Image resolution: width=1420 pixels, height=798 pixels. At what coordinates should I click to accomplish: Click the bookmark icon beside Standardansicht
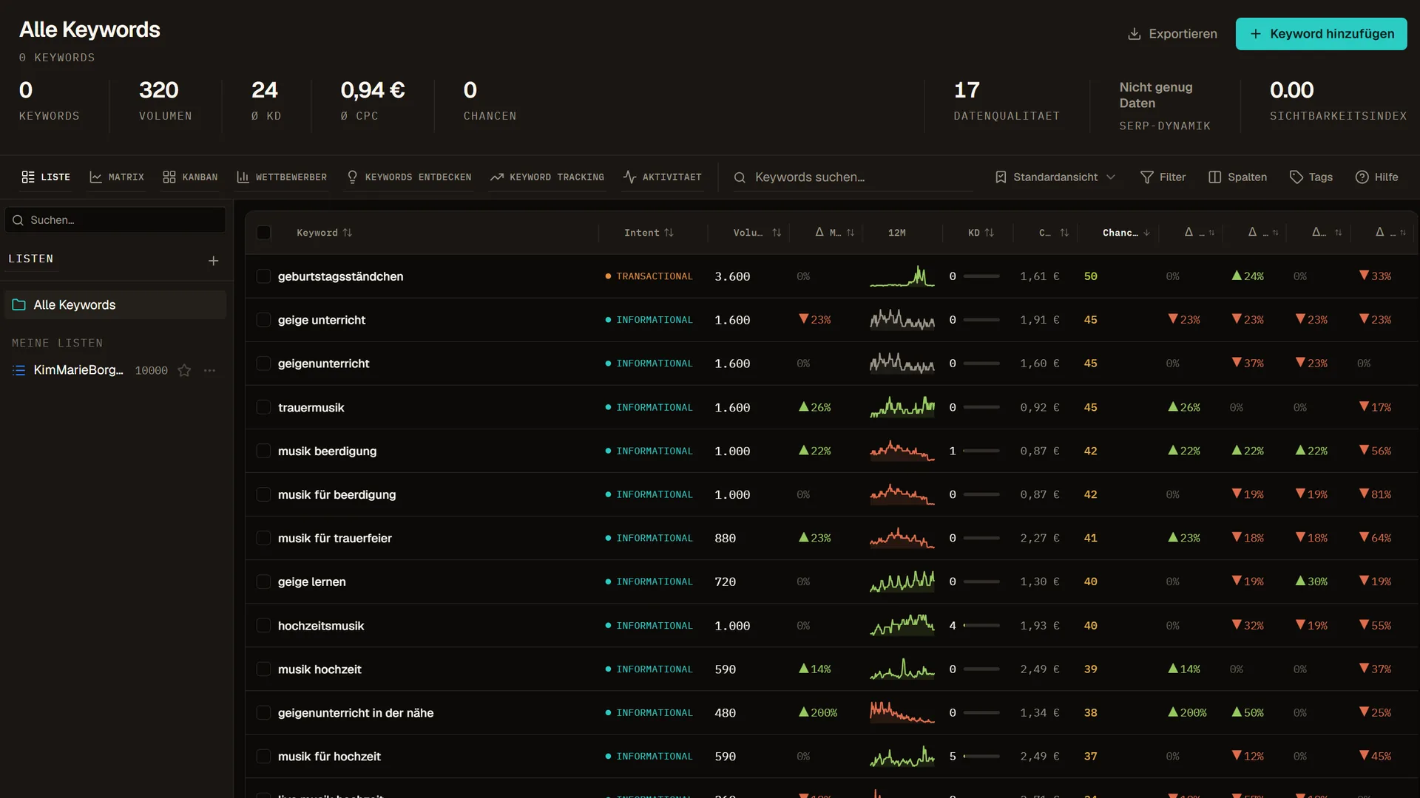1001,177
